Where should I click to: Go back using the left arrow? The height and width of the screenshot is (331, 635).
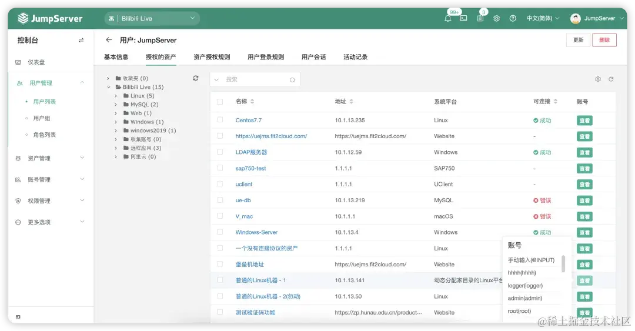[109, 40]
